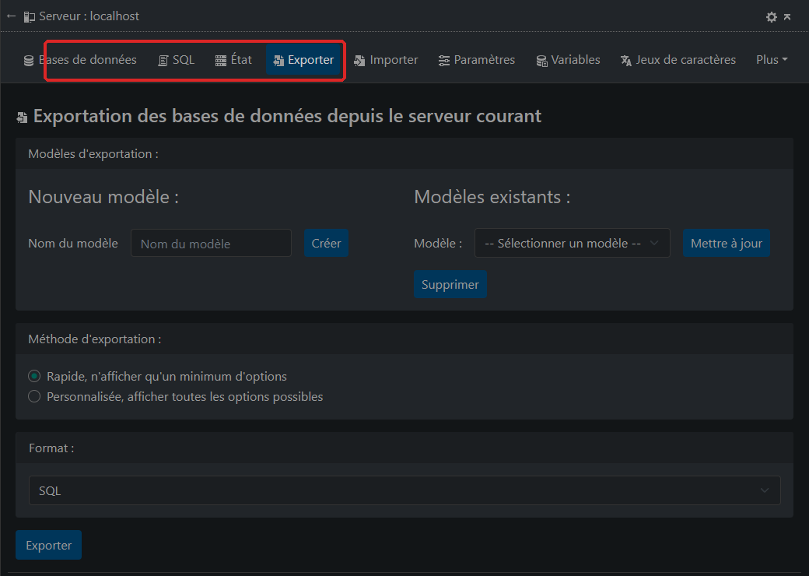Open the SQL format dropdown
The image size is (809, 576).
click(x=404, y=490)
